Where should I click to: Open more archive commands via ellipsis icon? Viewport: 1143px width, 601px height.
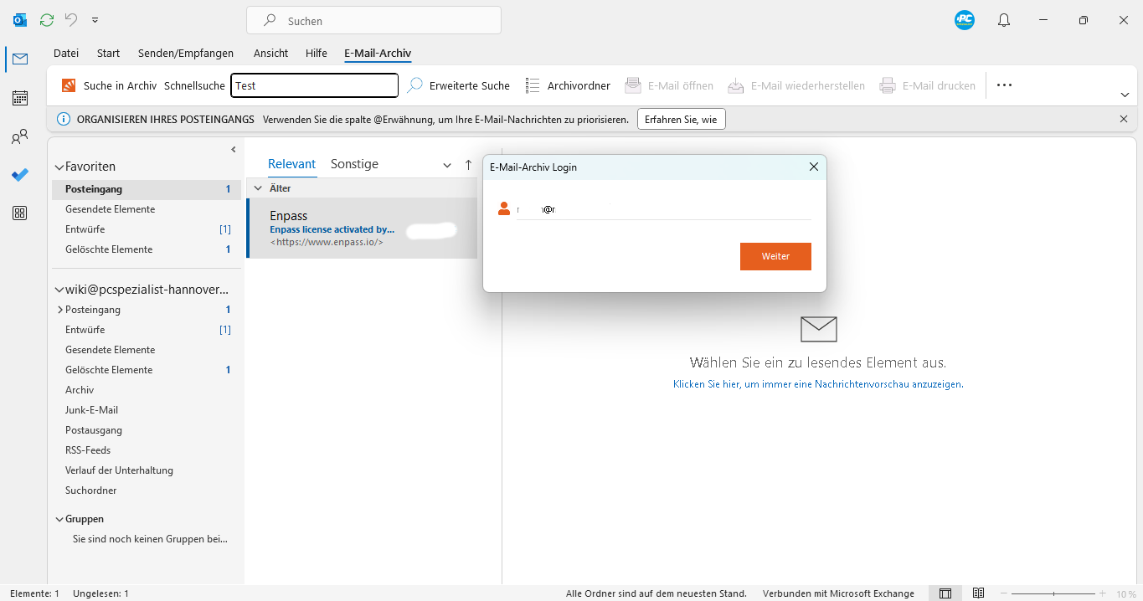1004,85
